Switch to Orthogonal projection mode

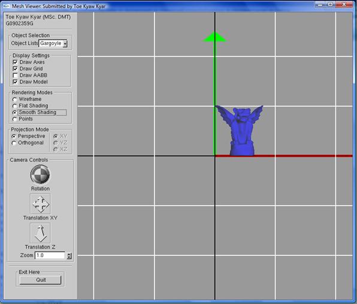pos(14,143)
